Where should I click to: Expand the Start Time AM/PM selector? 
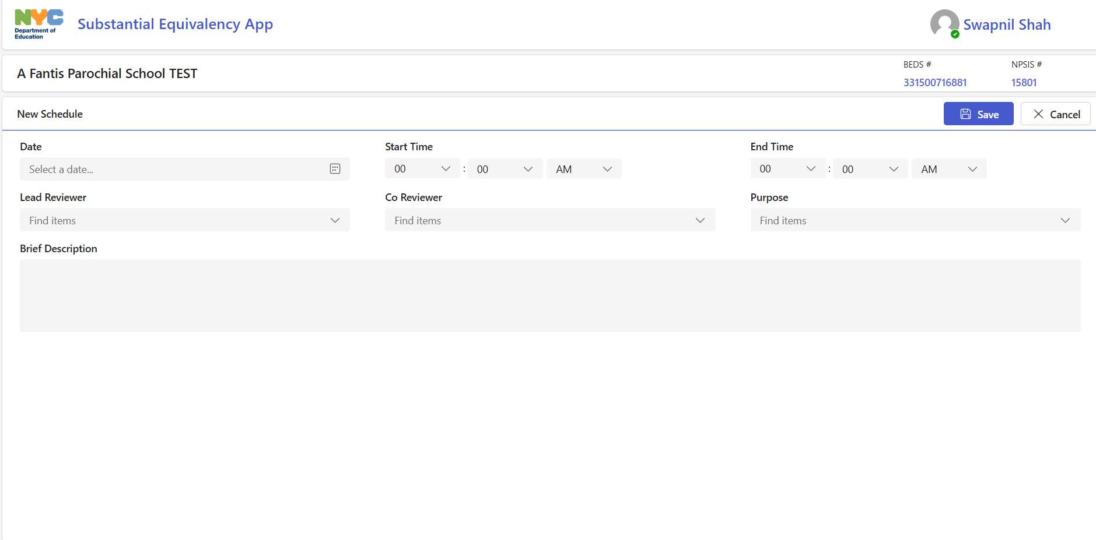[583, 169]
